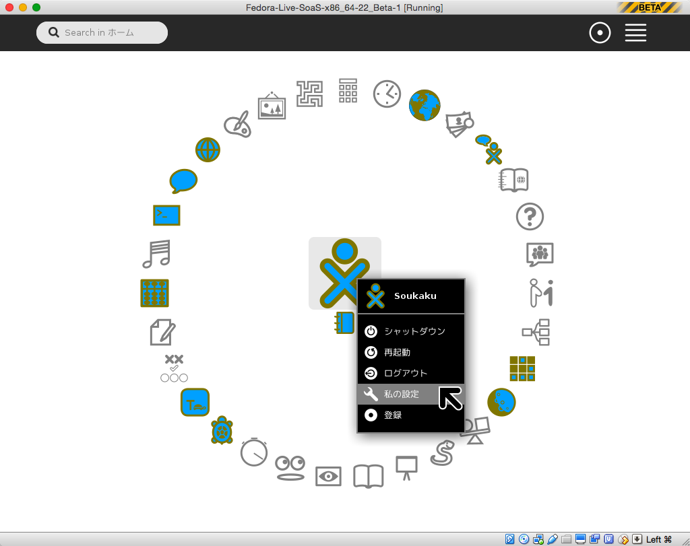Image resolution: width=690 pixels, height=546 pixels.
Task: Click the seesaw physics activity icon
Action: point(477,431)
